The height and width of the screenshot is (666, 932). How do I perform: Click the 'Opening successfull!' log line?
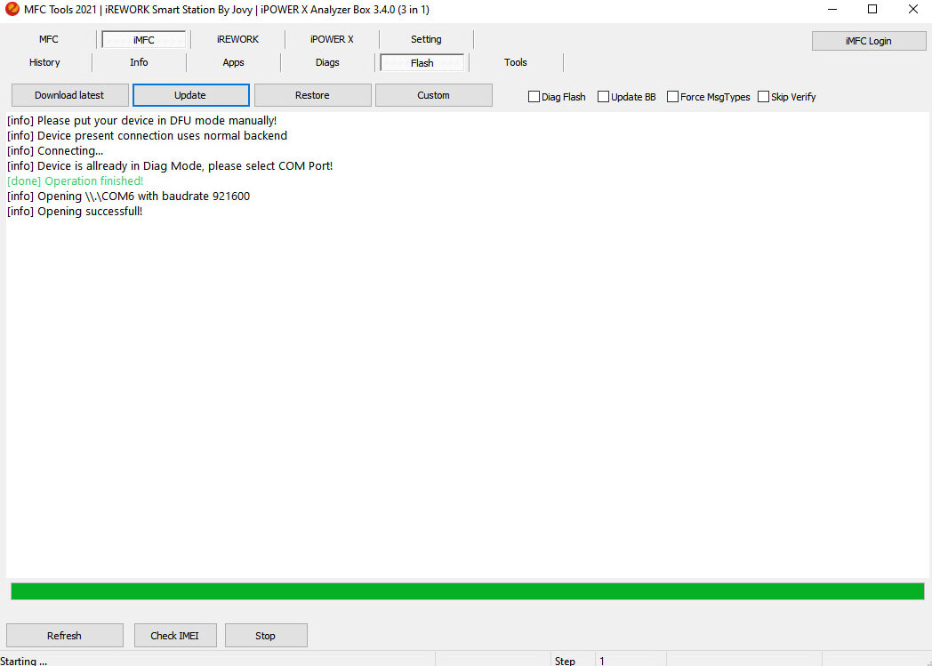75,212
